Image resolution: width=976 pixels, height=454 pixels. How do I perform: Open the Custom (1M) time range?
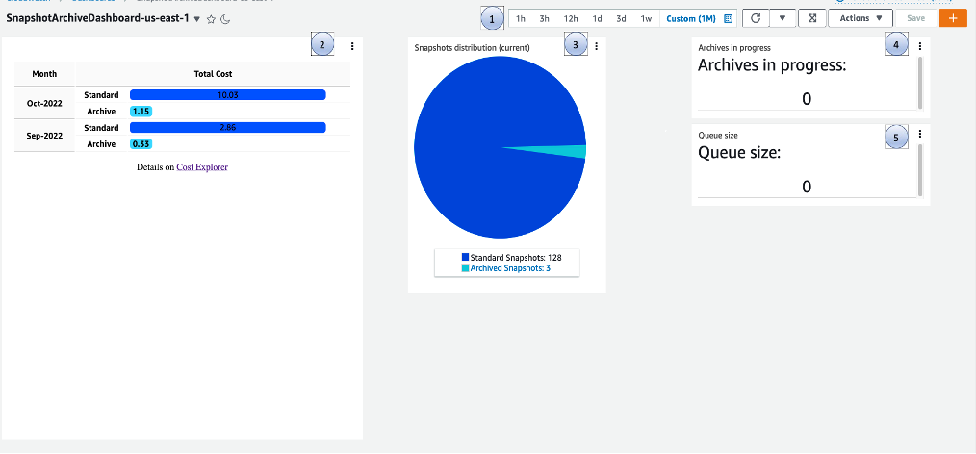click(x=691, y=18)
